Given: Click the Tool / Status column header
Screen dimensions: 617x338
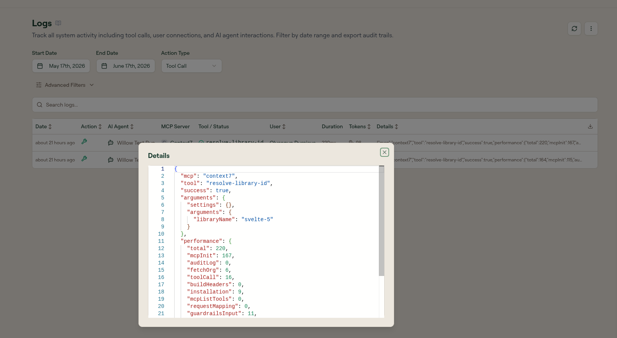Looking at the screenshot, I should 213,126.
